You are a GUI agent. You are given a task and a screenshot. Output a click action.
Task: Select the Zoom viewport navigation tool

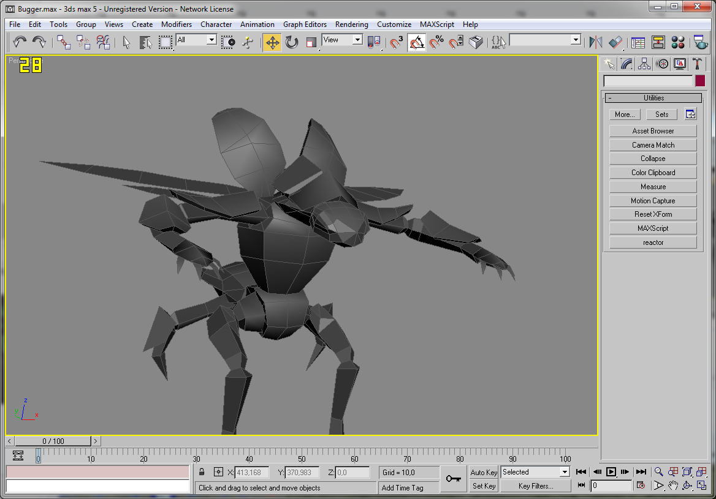click(658, 472)
